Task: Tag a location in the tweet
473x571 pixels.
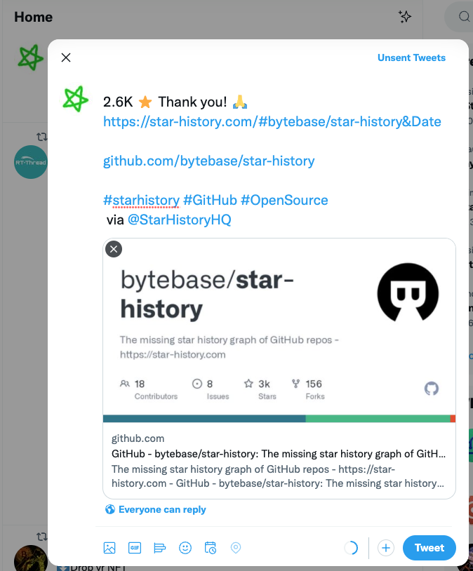Action: (236, 548)
